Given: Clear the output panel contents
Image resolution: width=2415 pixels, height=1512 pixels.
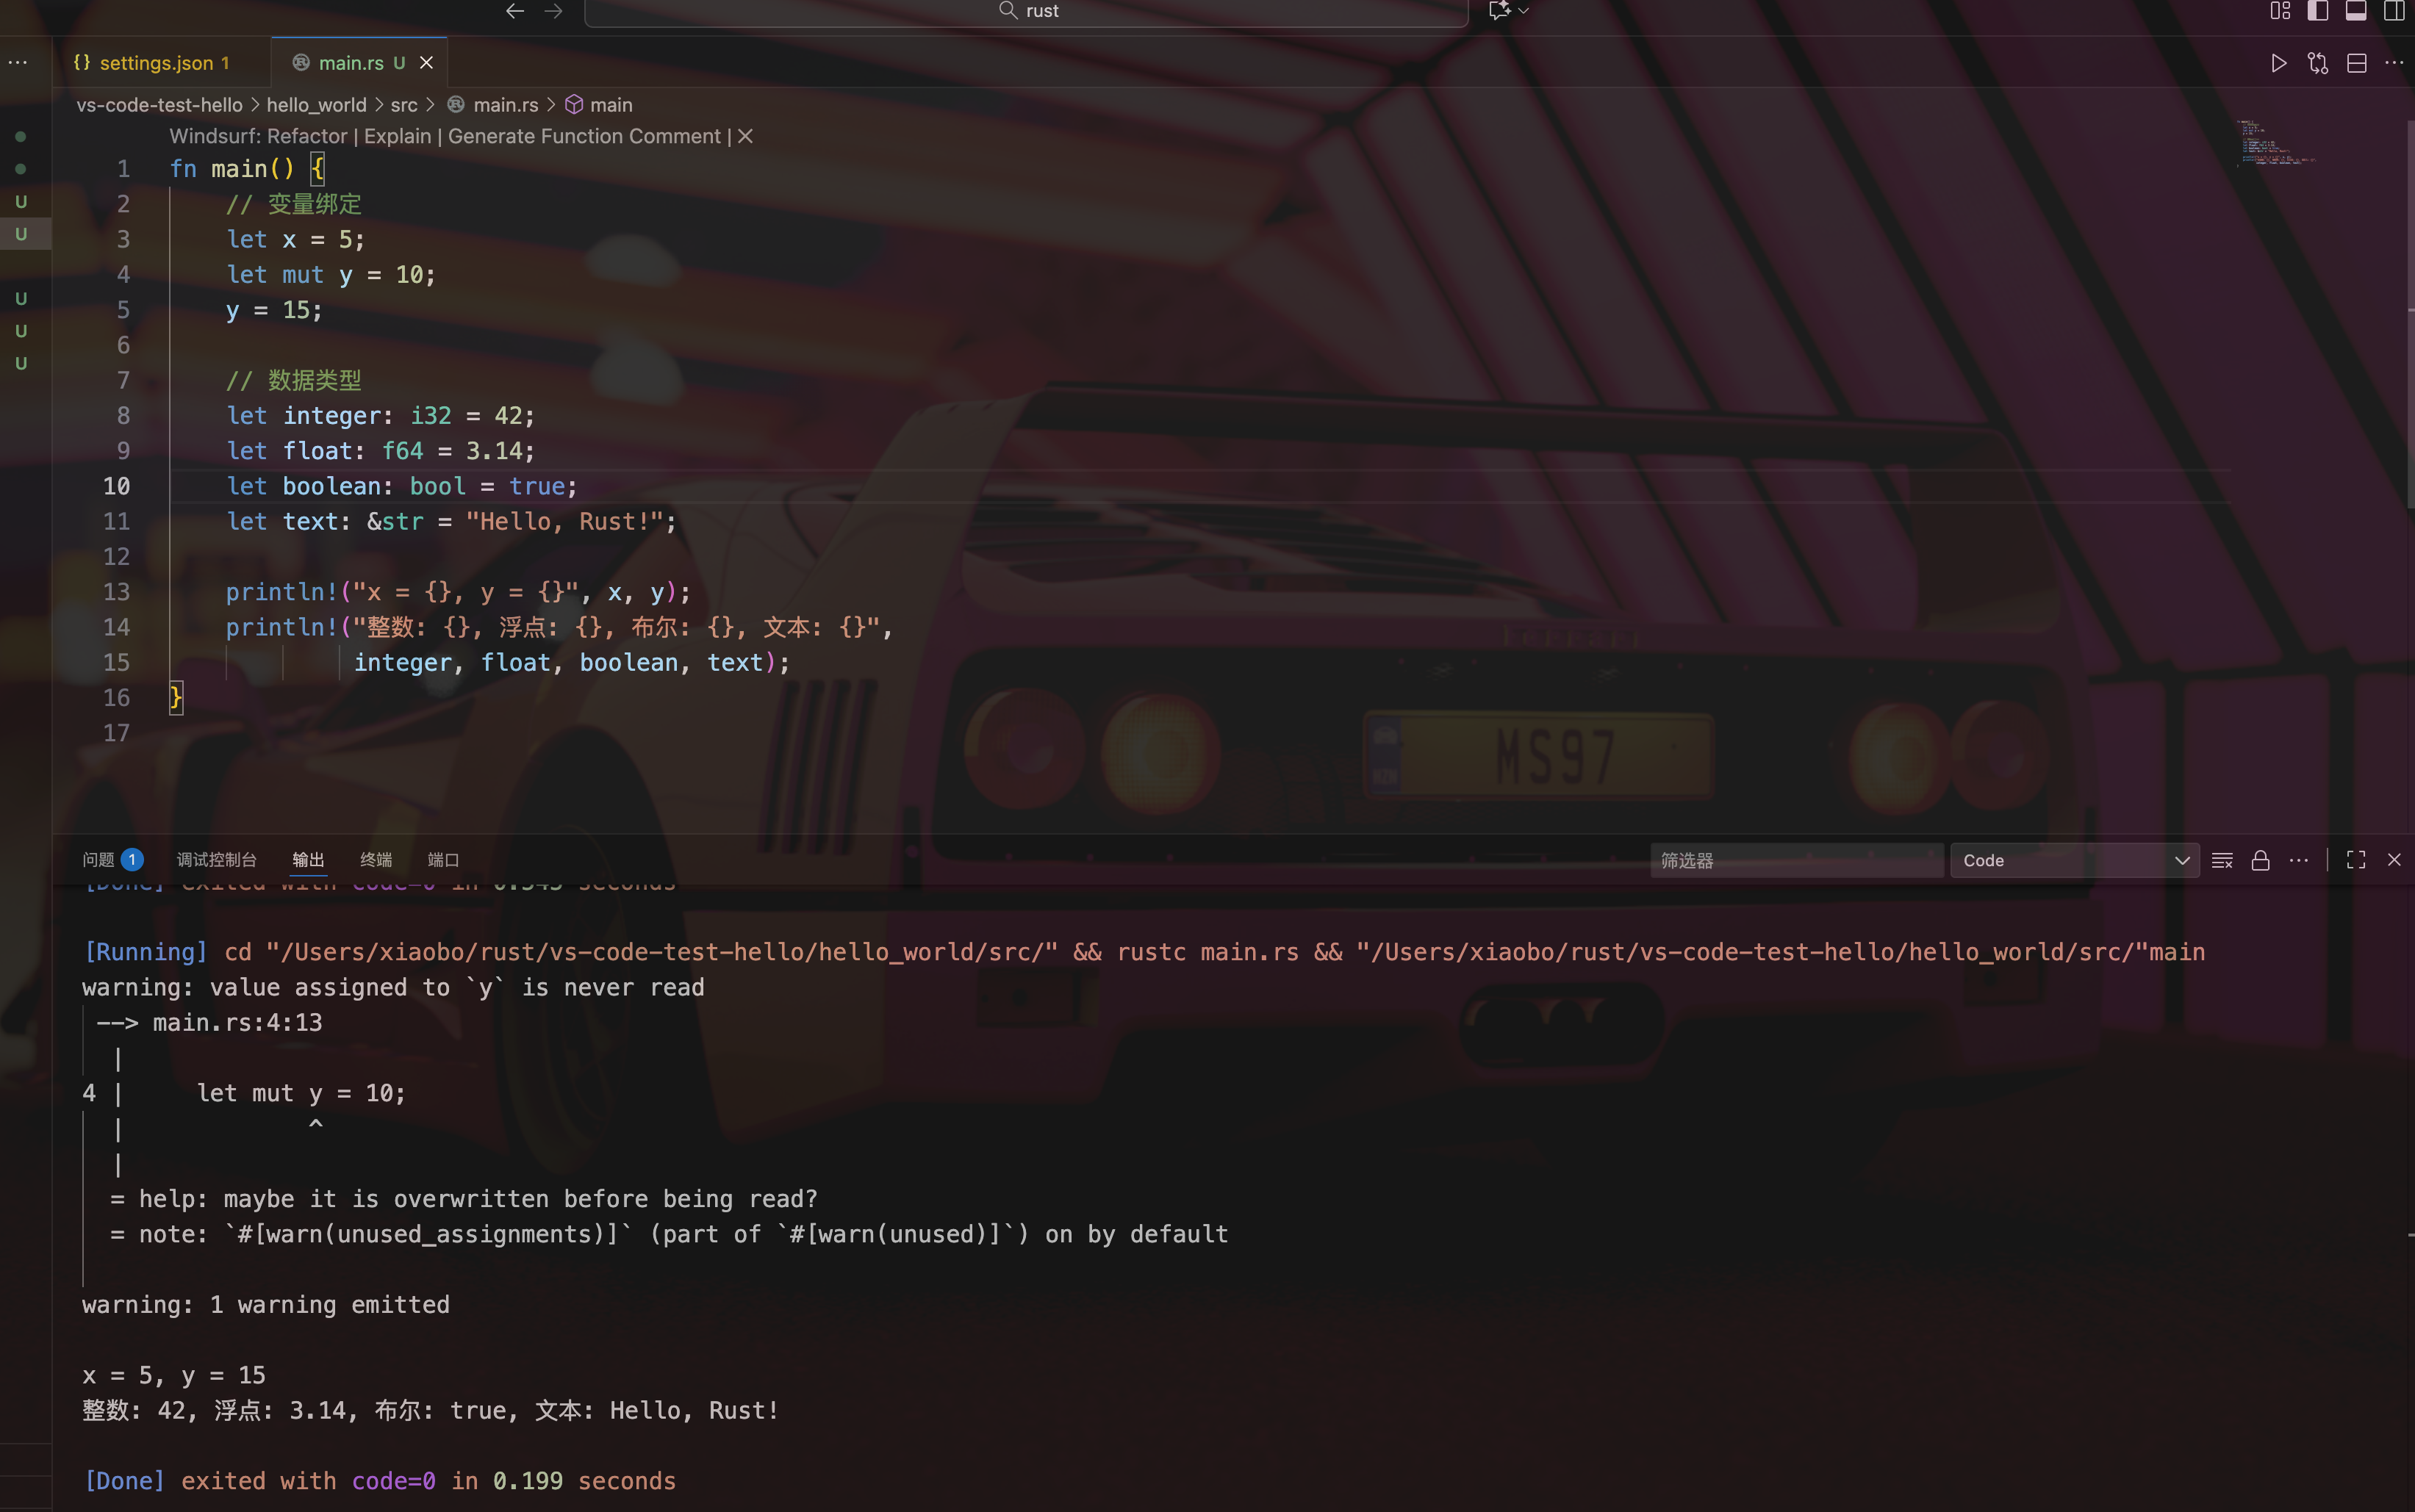Looking at the screenshot, I should point(2222,860).
